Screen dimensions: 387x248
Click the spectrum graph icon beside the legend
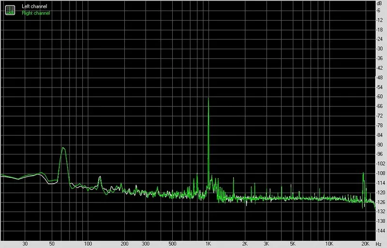10,10
